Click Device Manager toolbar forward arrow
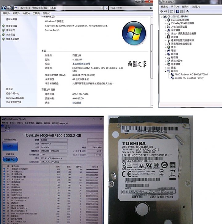Image resolution: width=222 pixels, height=224 pixels. (x=166, y=11)
